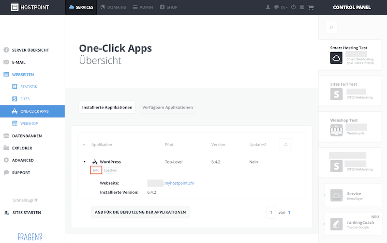Click the Datenbanken database icon
Screen dimensions: 387x243
click(6, 136)
